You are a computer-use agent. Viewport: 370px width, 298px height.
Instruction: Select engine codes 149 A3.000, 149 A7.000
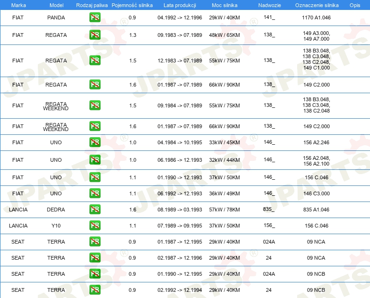[316, 36]
